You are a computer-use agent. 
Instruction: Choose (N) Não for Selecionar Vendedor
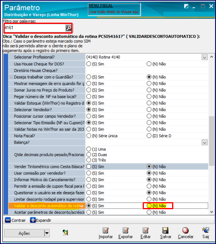149,109
